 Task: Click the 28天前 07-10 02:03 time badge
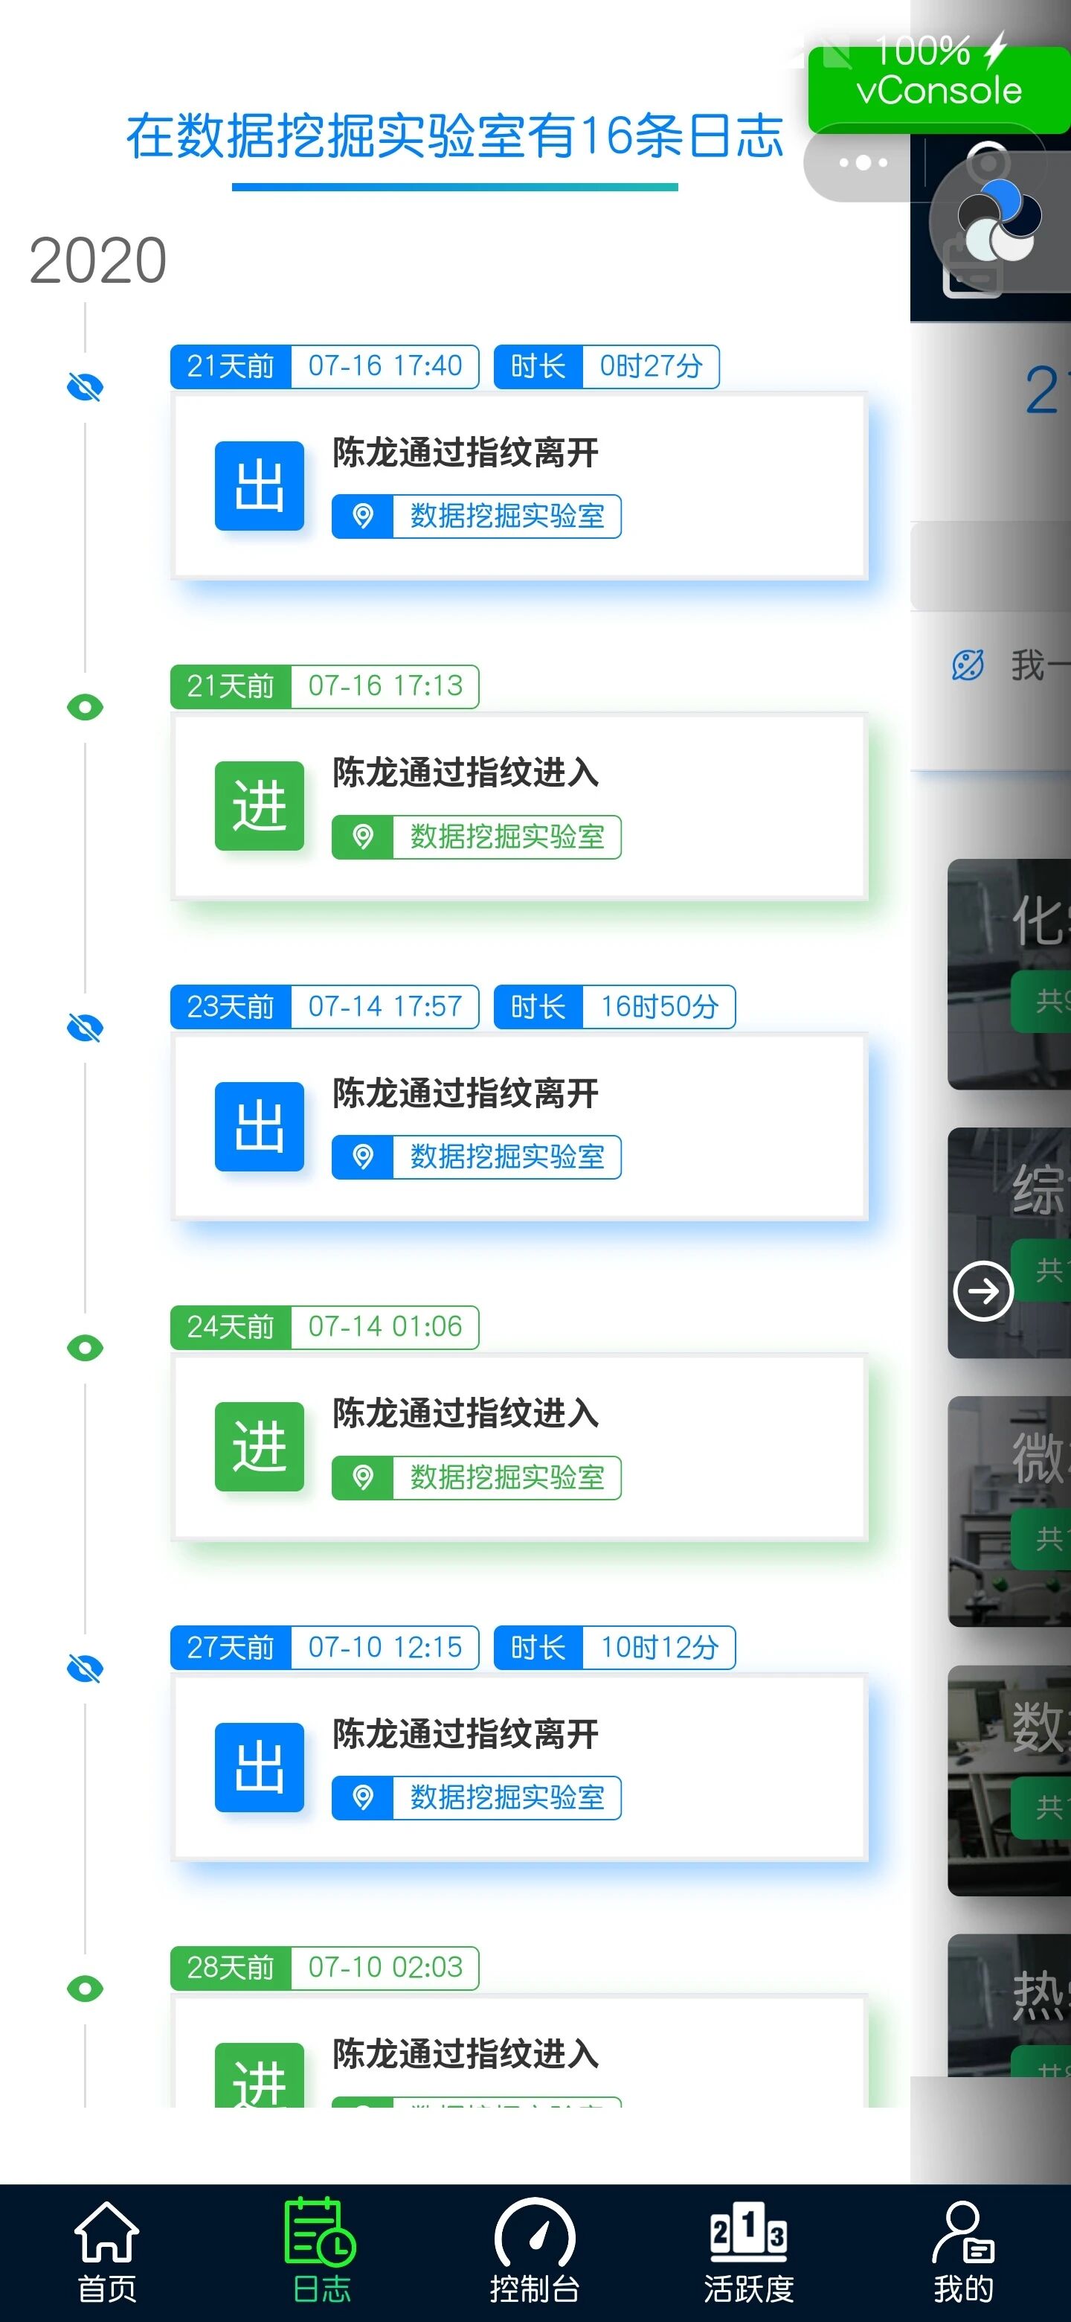pos(324,1967)
